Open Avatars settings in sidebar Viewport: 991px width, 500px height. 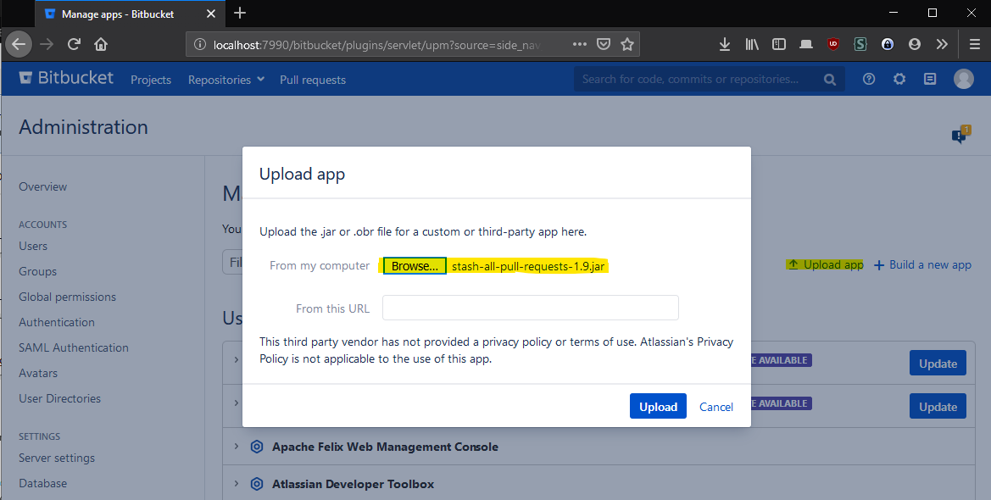click(38, 373)
